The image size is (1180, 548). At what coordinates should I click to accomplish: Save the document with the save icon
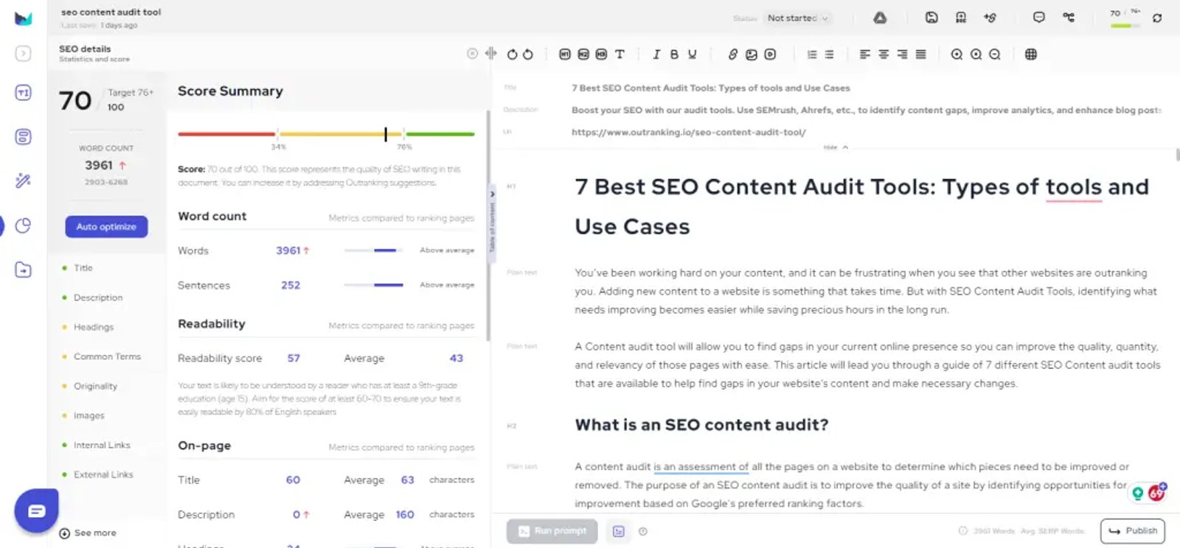pyautogui.click(x=931, y=18)
